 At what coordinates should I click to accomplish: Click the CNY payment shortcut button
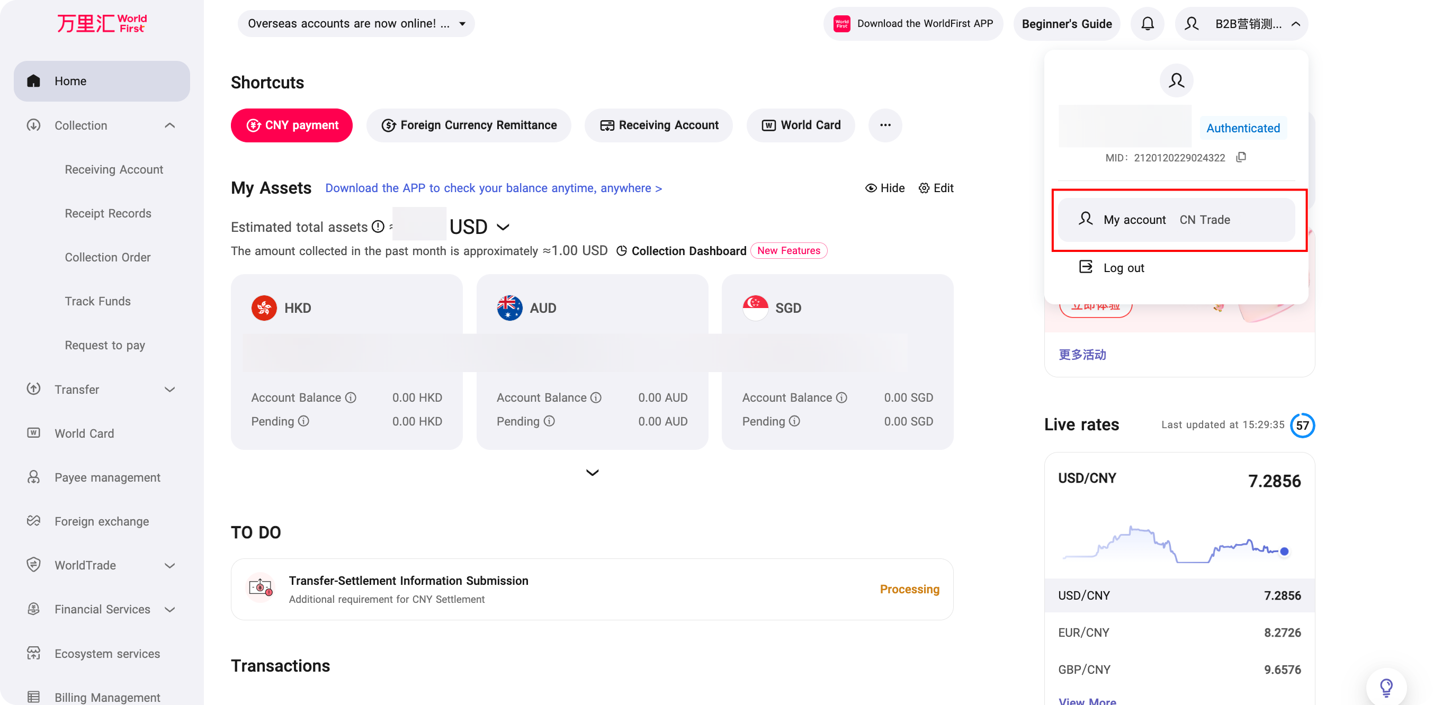pos(291,125)
